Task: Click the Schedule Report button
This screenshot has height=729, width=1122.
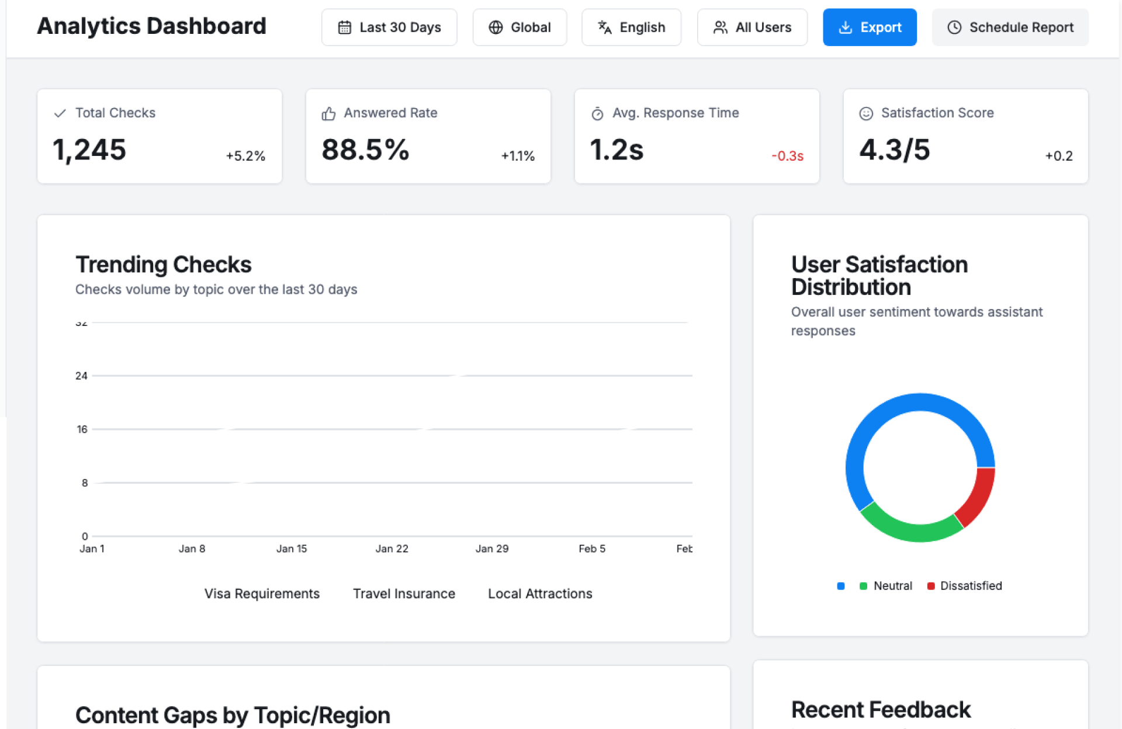Action: point(1010,27)
